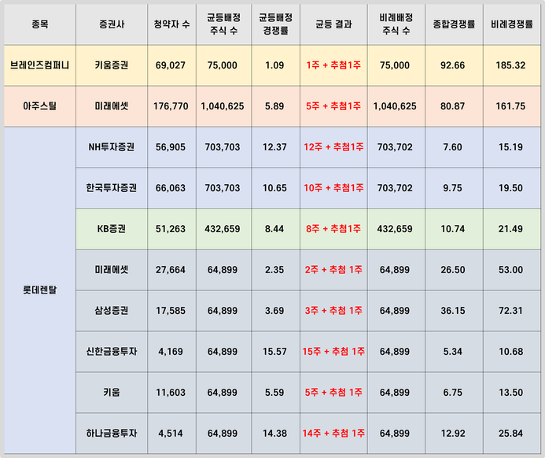Select the 2주 + 추첨 1주 result
The width and height of the screenshot is (545, 458).
[x=333, y=270]
